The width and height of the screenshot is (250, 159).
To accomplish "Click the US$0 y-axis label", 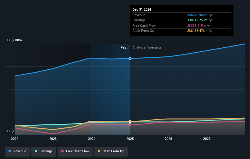I will pos(11,131).
